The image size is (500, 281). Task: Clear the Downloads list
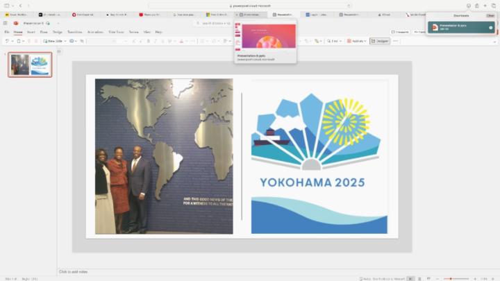[x=490, y=15]
